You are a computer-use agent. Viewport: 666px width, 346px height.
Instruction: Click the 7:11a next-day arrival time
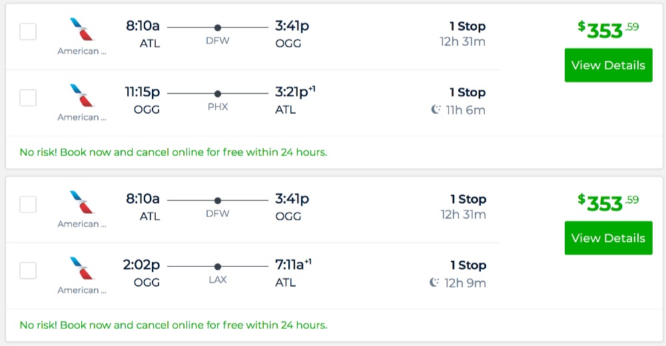[x=290, y=265]
